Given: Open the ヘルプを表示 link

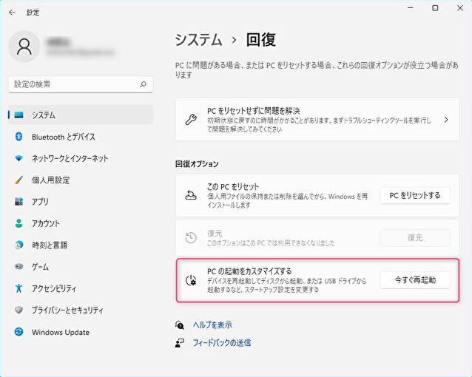Looking at the screenshot, I should click(x=212, y=325).
